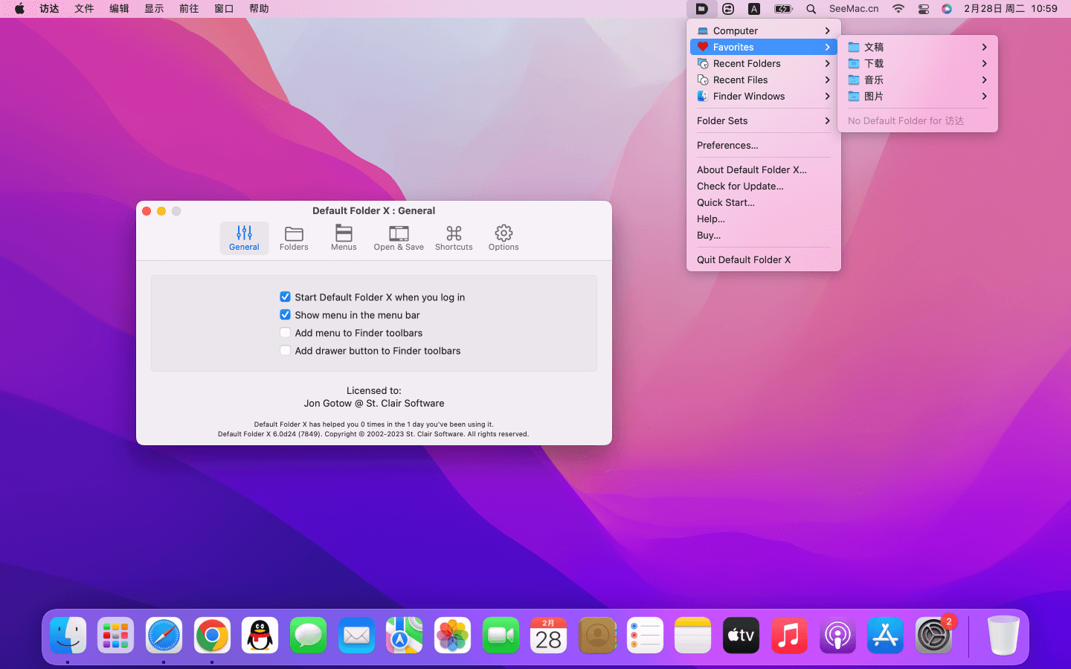Launch Safari from the Dock
1071x669 pixels.
point(164,636)
